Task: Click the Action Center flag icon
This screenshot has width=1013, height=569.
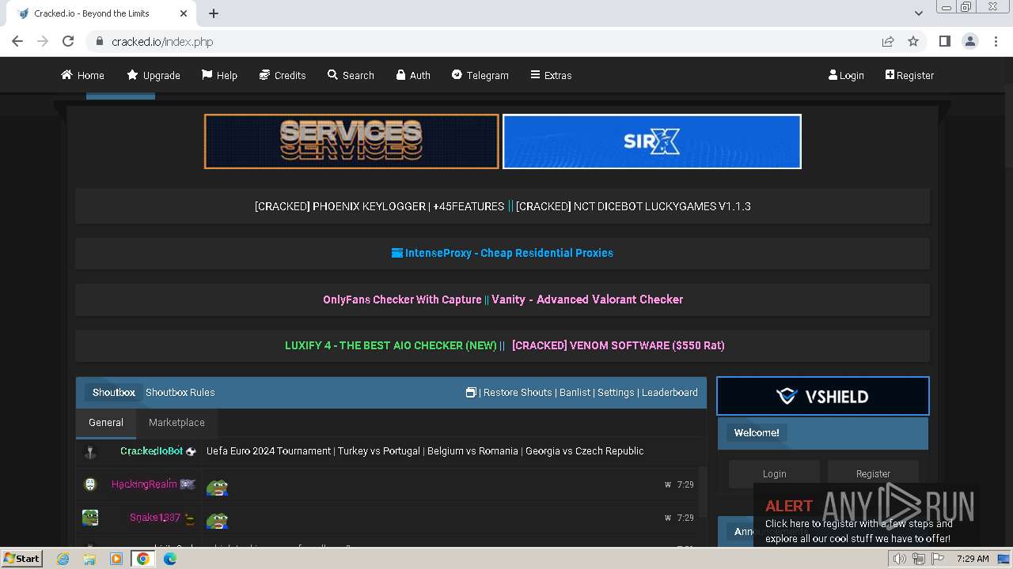Action: point(938,559)
